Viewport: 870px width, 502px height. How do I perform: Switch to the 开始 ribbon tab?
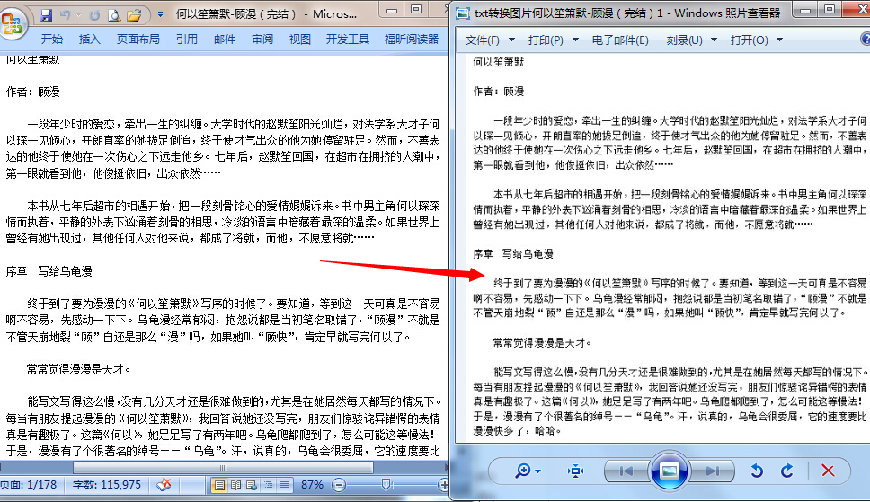pos(51,39)
